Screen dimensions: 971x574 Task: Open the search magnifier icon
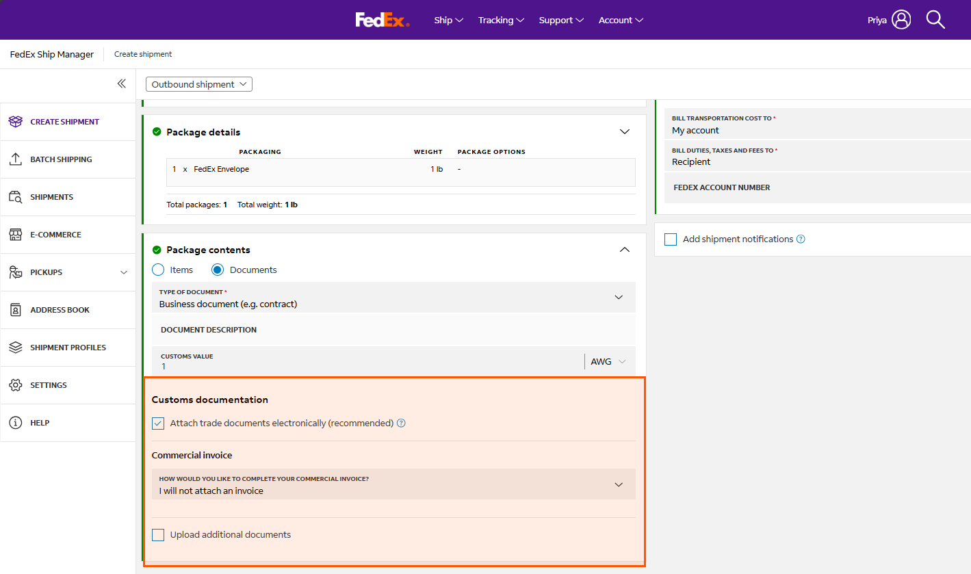click(x=935, y=20)
